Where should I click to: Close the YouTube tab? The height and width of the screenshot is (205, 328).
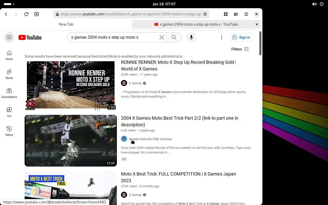coord(257,24)
